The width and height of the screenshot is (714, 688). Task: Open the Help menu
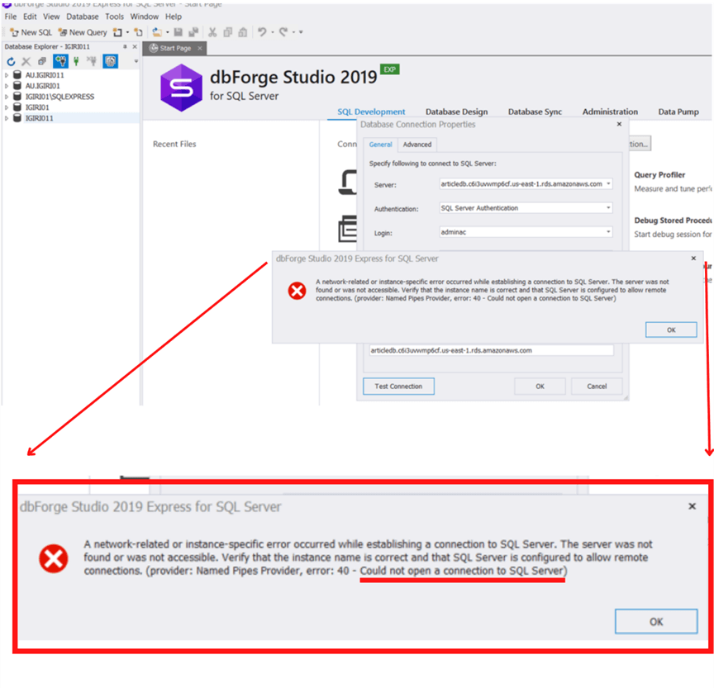[x=174, y=17]
